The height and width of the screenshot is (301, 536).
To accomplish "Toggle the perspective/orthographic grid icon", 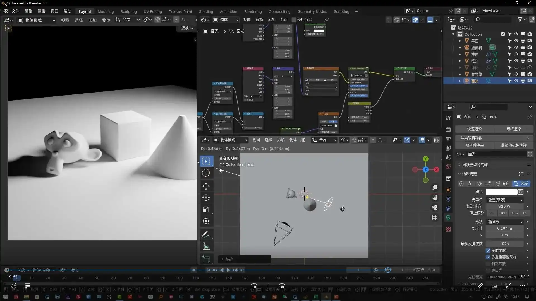I will tap(435, 218).
